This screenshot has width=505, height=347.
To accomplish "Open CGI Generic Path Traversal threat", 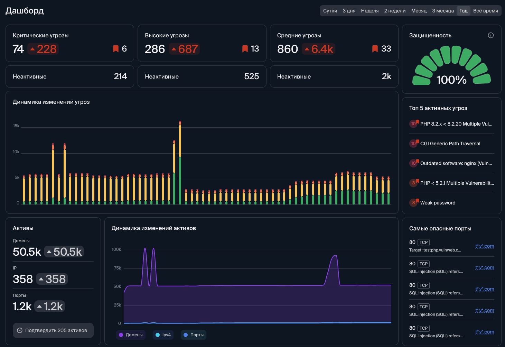I will (450, 144).
